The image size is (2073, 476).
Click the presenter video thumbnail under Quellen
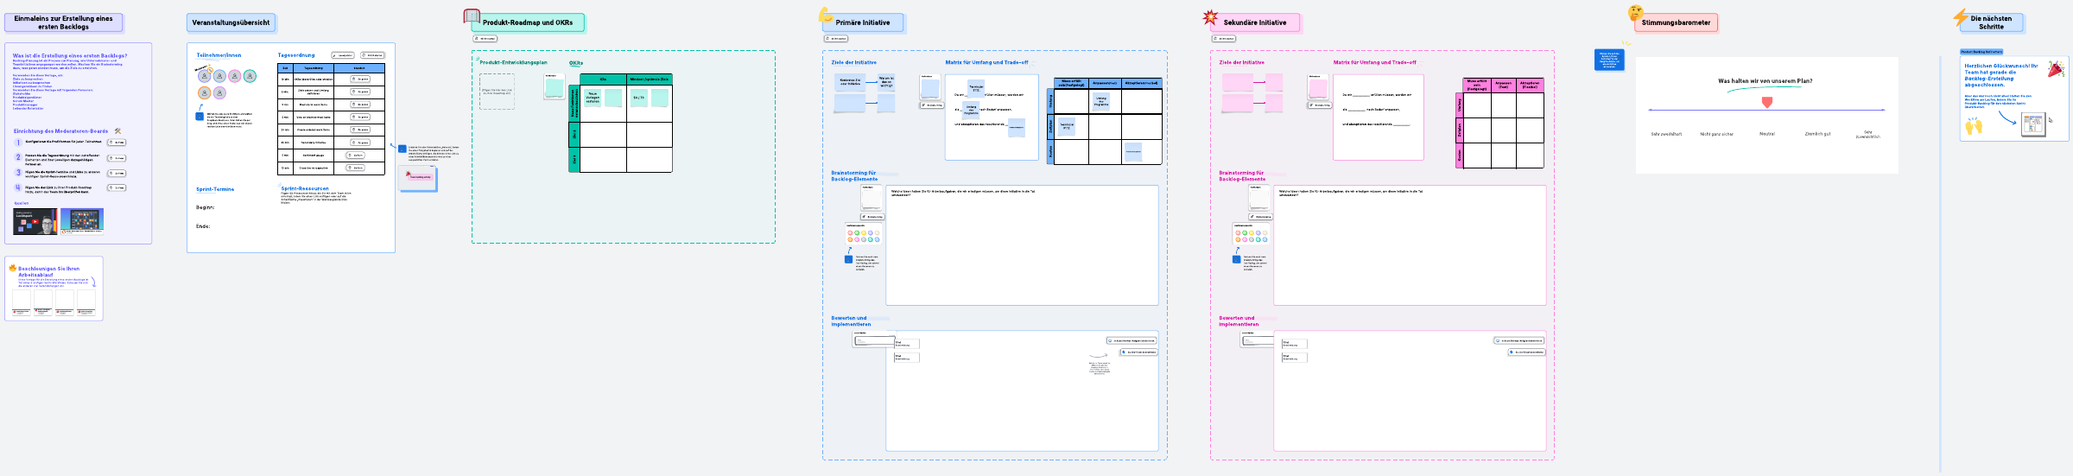click(35, 221)
